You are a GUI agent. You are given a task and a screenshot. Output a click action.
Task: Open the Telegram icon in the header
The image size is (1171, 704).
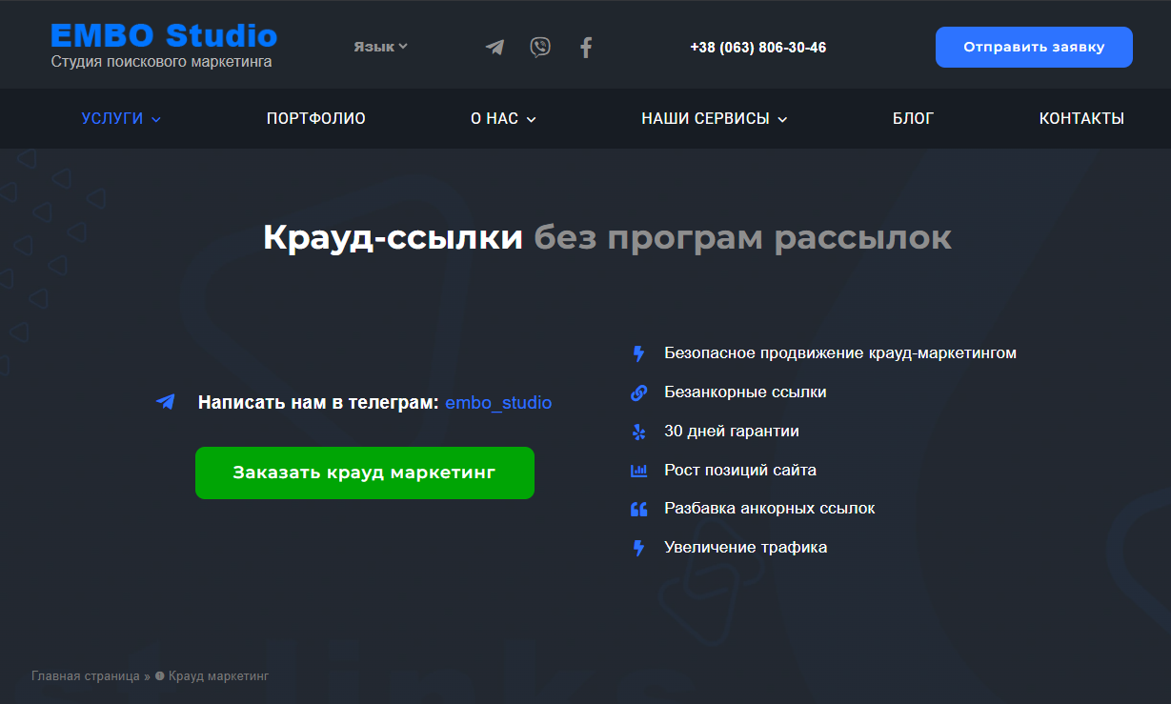coord(495,46)
